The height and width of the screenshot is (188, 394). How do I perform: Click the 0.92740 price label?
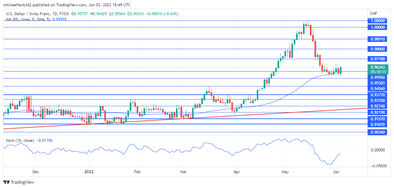point(378,107)
